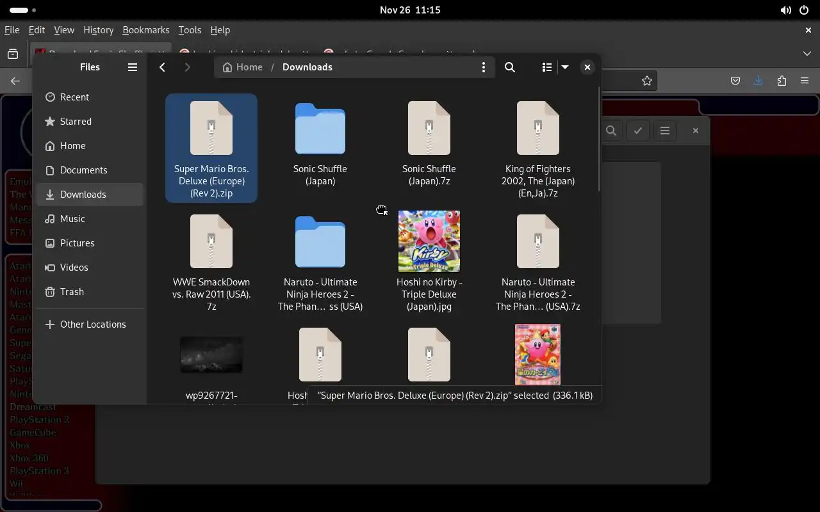Click the 'WWE SmackDown vs. Raw 2011' file name

point(211,294)
